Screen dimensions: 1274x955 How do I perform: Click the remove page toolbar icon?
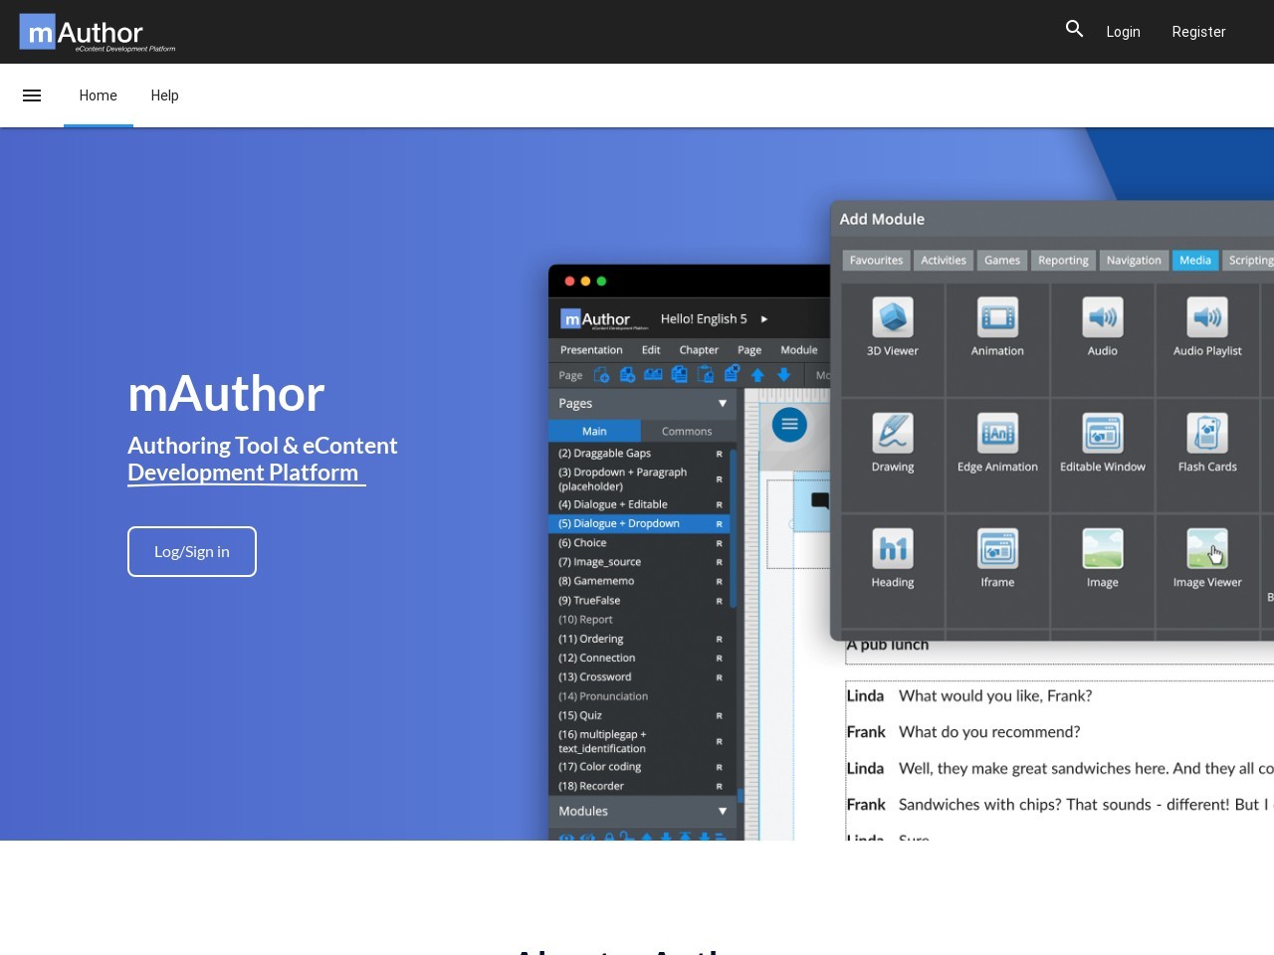click(x=732, y=375)
